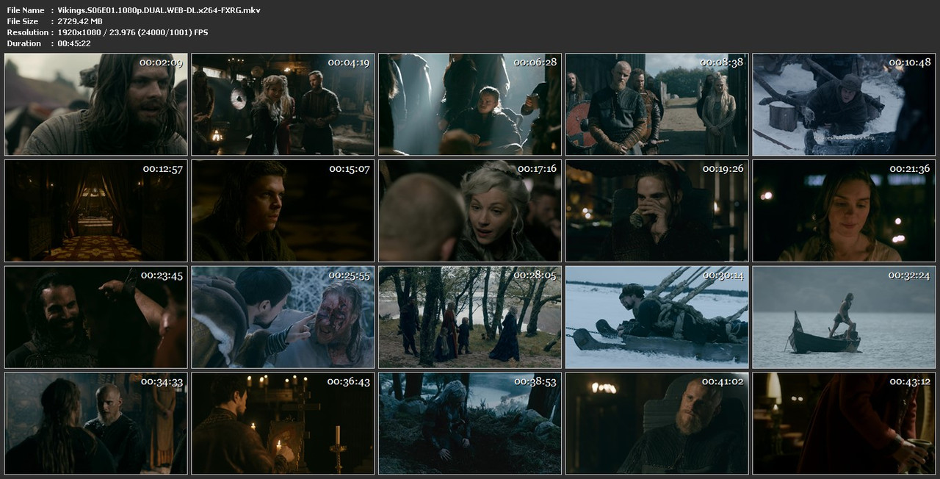Screen dimensions: 940x479
Task: View the boat thumbnail stamped 00:32:24
Action: [x=844, y=317]
